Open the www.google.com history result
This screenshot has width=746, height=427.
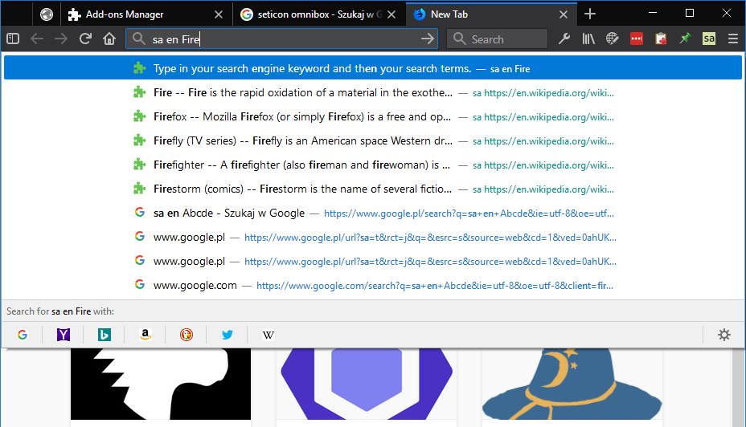tap(373, 286)
